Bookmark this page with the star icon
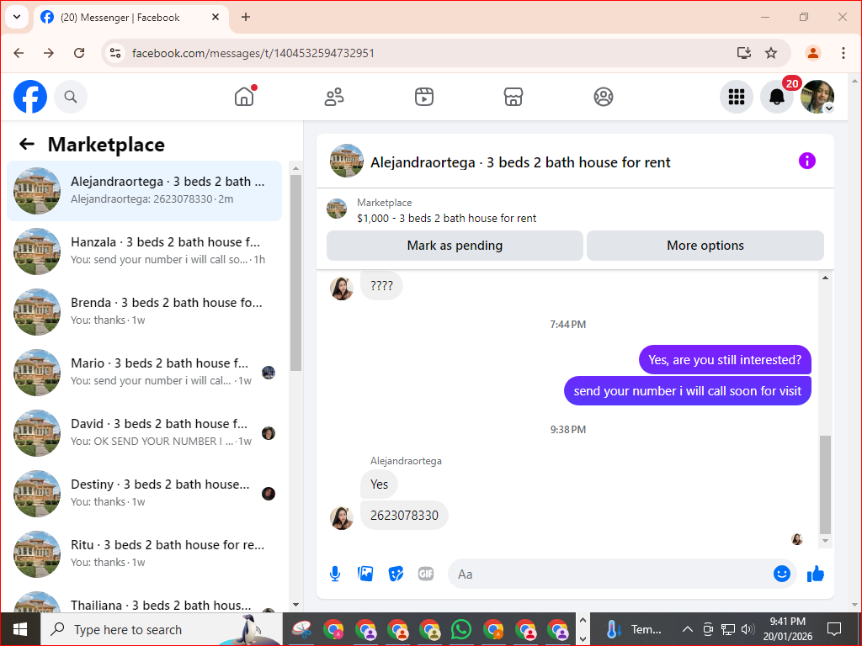The image size is (862, 646). point(771,53)
